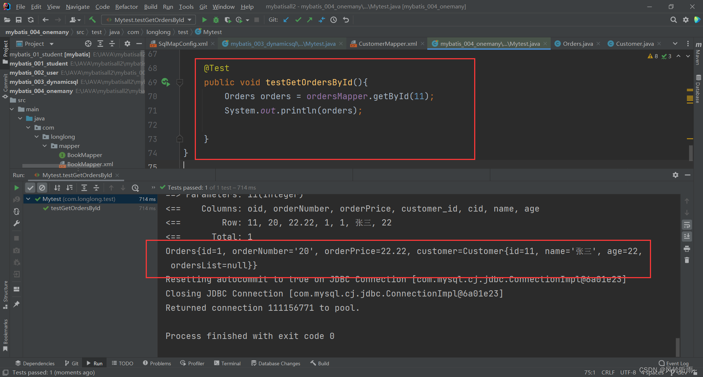Screen dimensions: 703x377
Task: Save all files with the floppy icon
Action: coord(19,20)
